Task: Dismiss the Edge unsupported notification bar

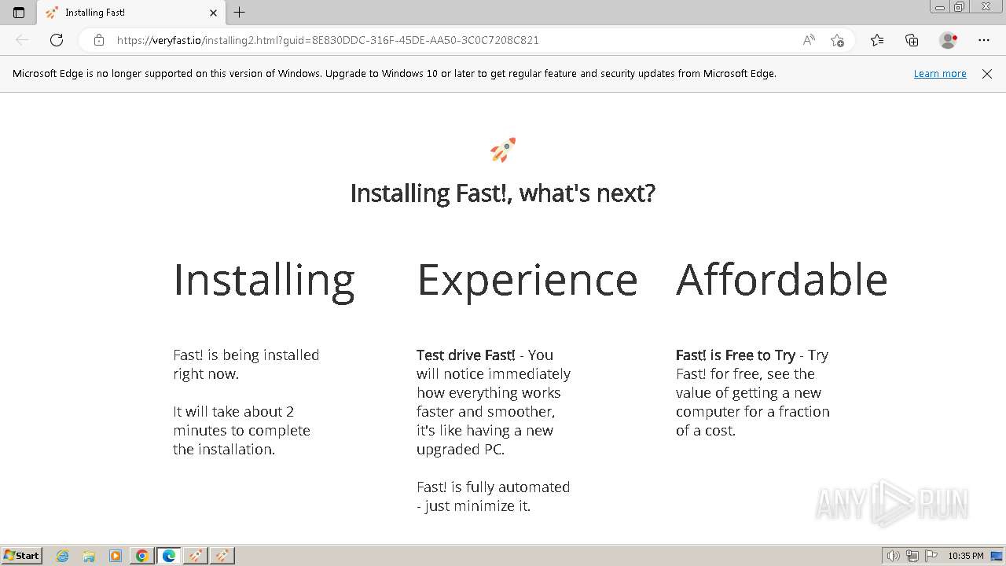Action: tap(987, 73)
